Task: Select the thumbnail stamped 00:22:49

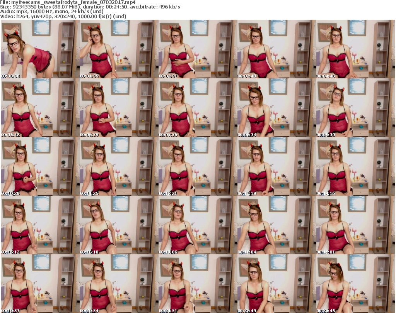Action: click(x=276, y=284)
